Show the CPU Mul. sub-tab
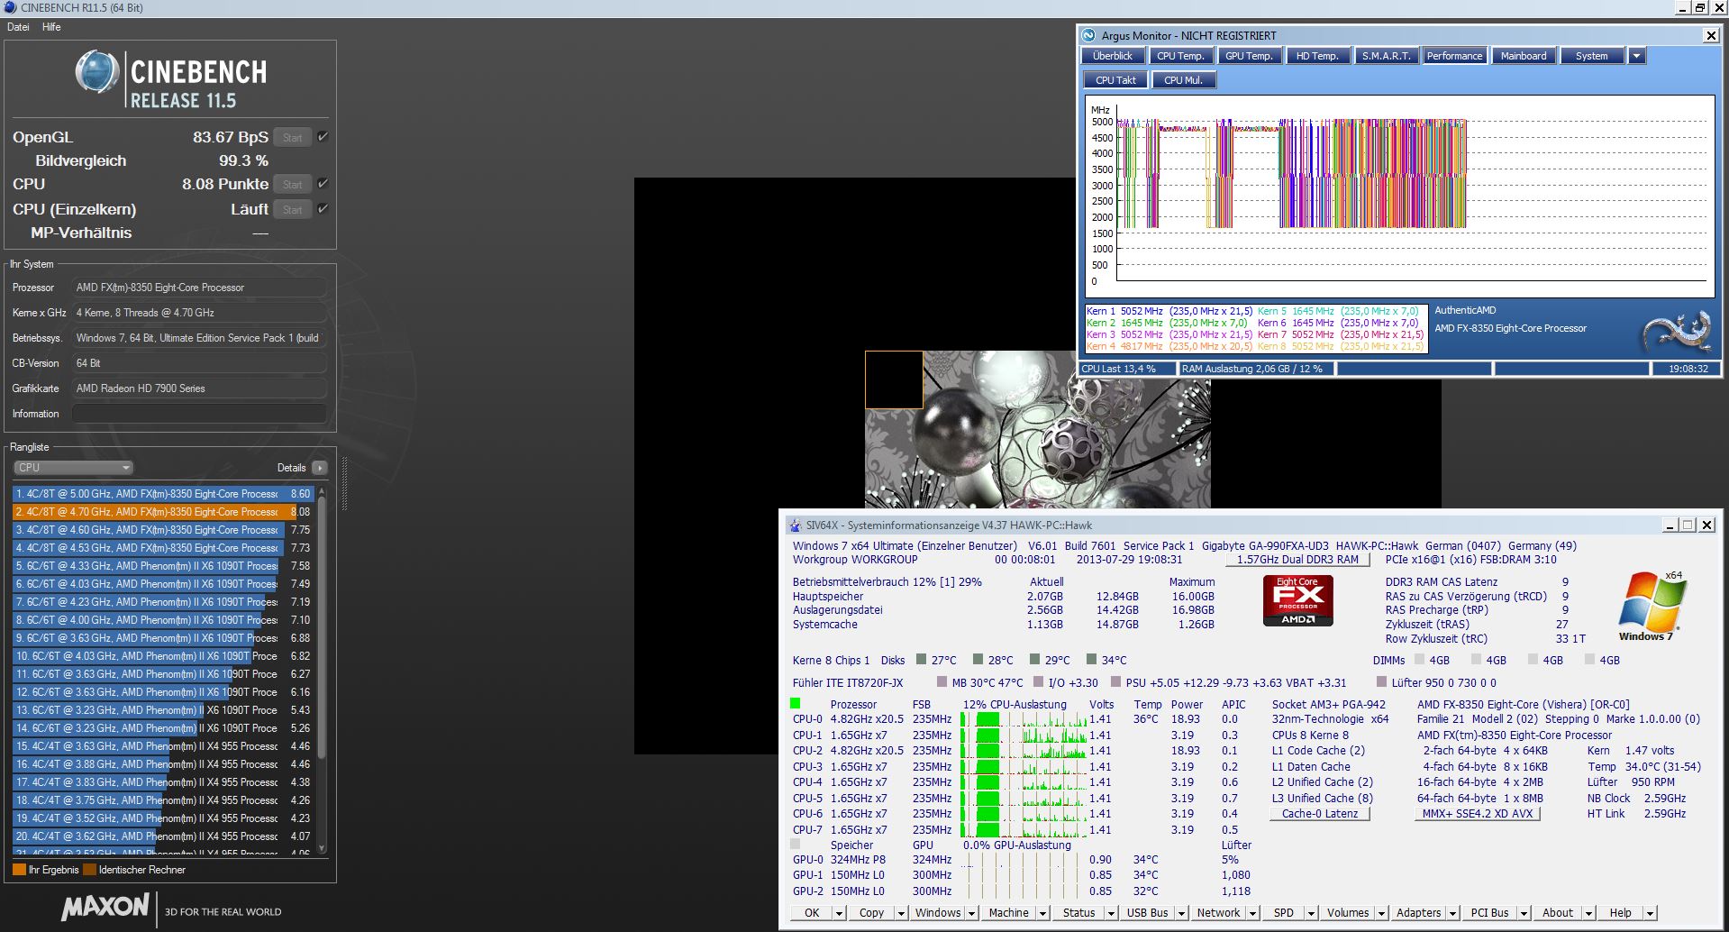The image size is (1729, 932). pyautogui.click(x=1183, y=80)
